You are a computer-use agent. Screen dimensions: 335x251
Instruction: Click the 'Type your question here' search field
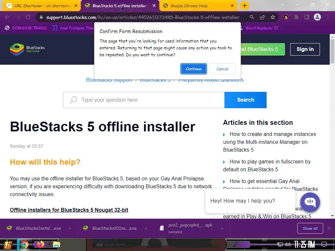pos(144,100)
